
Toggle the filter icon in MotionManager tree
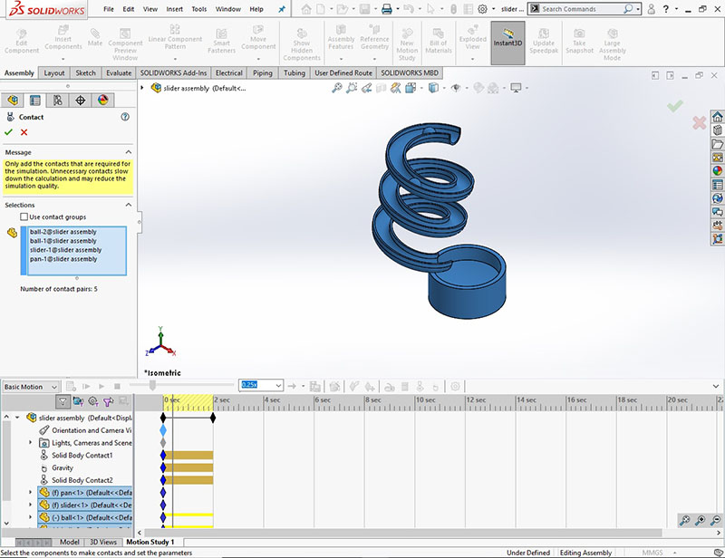(x=63, y=403)
